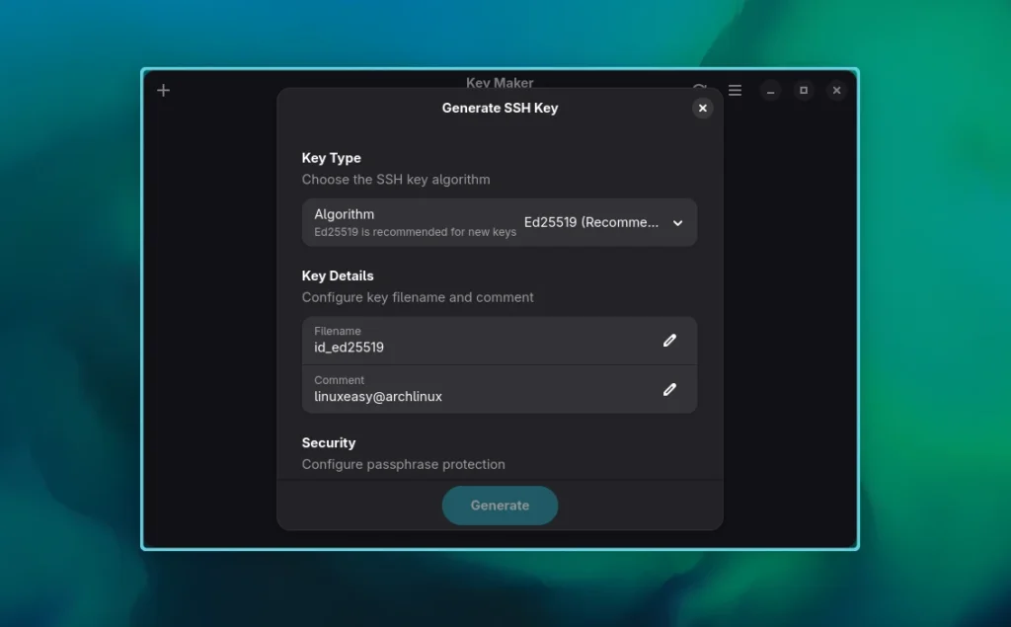Screen dimensions: 1011x627
Task: Maximize the Key Maker window
Action: [x=804, y=91]
